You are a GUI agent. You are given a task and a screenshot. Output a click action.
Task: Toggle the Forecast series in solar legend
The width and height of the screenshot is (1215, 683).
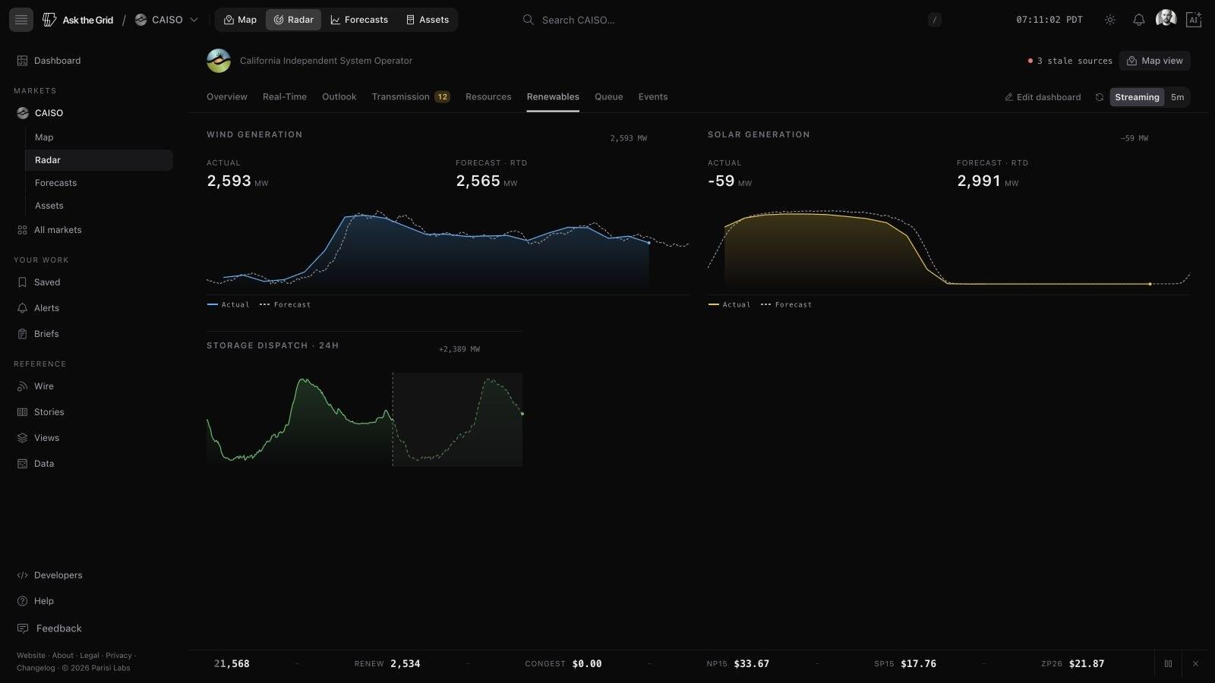click(x=787, y=305)
